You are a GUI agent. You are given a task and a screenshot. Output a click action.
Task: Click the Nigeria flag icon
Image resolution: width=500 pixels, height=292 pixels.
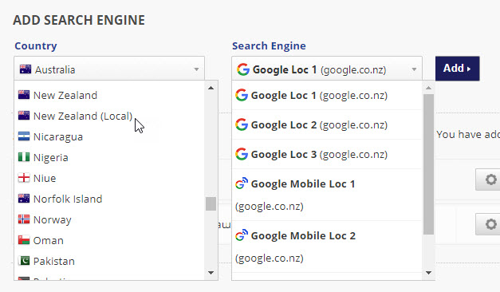click(x=24, y=157)
